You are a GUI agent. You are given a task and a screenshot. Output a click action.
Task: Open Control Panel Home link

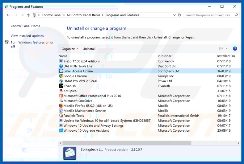point(25,26)
